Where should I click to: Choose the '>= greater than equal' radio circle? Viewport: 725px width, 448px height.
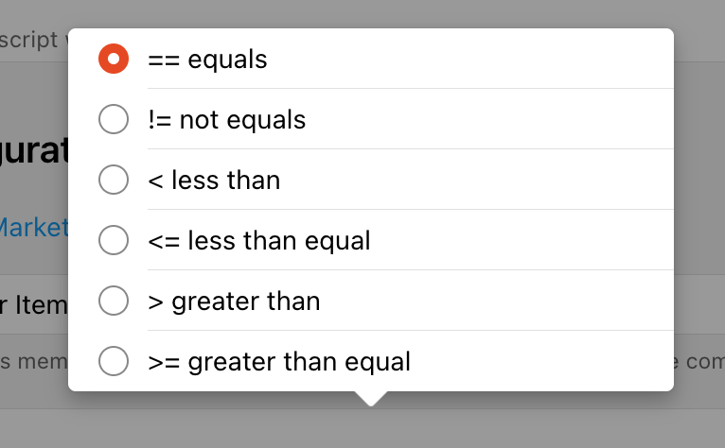(114, 361)
